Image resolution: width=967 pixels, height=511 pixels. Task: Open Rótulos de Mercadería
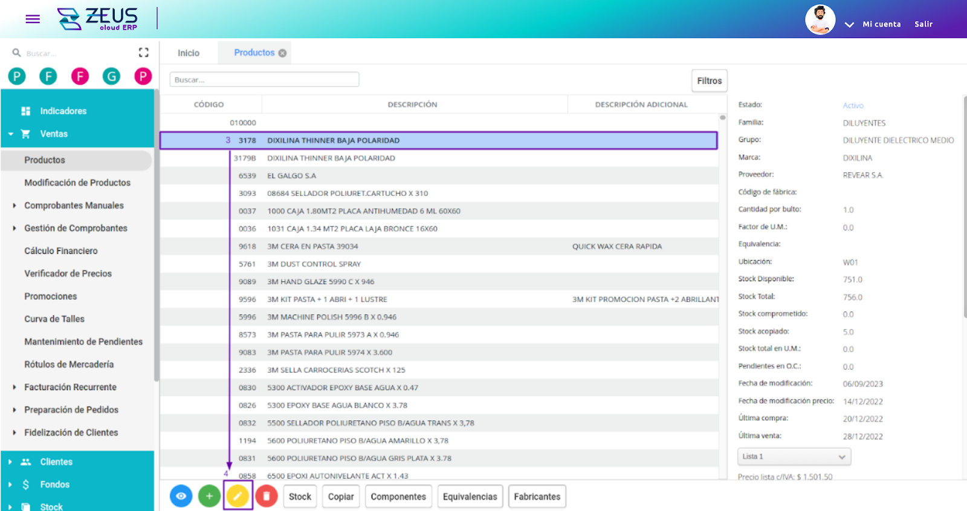click(69, 365)
